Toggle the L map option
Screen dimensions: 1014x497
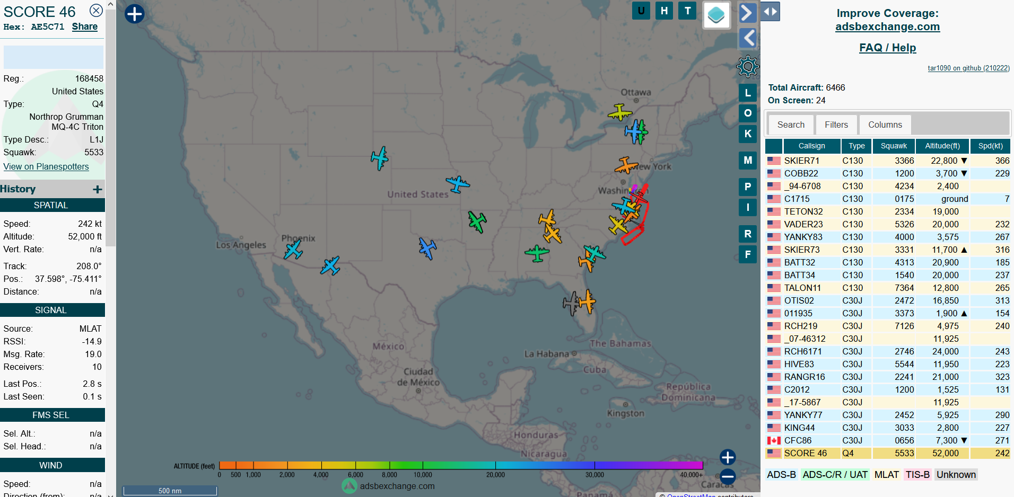748,93
